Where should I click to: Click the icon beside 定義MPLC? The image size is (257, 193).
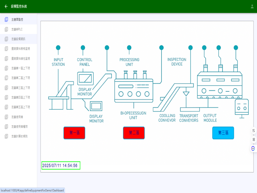pyautogui.click(x=6, y=29)
